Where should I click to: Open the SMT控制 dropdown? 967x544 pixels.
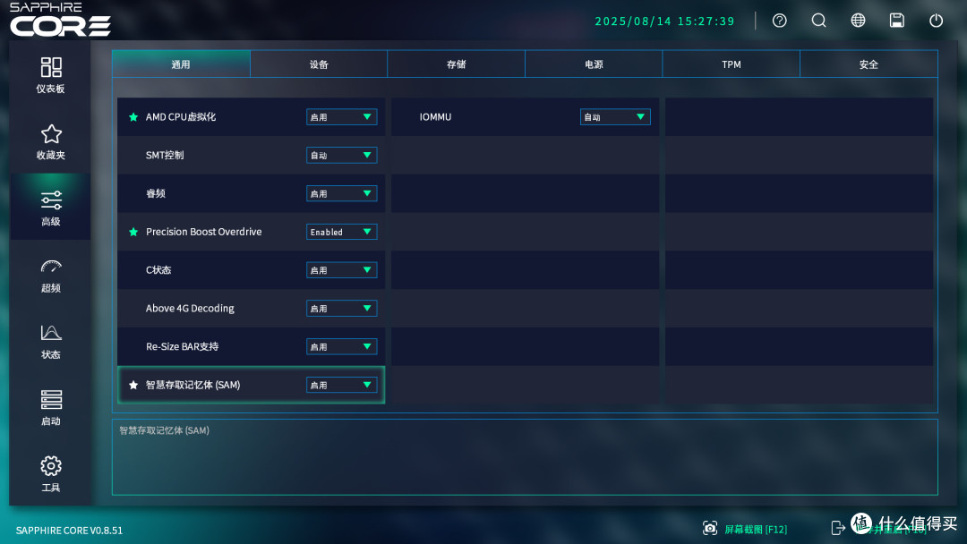(x=342, y=156)
